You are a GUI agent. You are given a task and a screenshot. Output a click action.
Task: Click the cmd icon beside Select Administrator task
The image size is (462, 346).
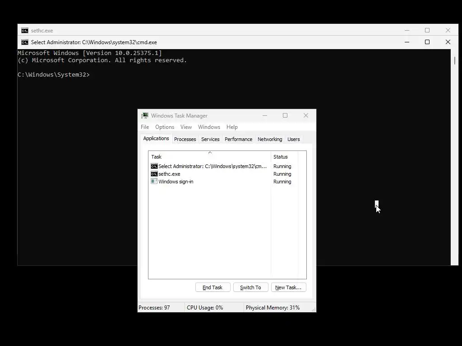[x=154, y=166]
